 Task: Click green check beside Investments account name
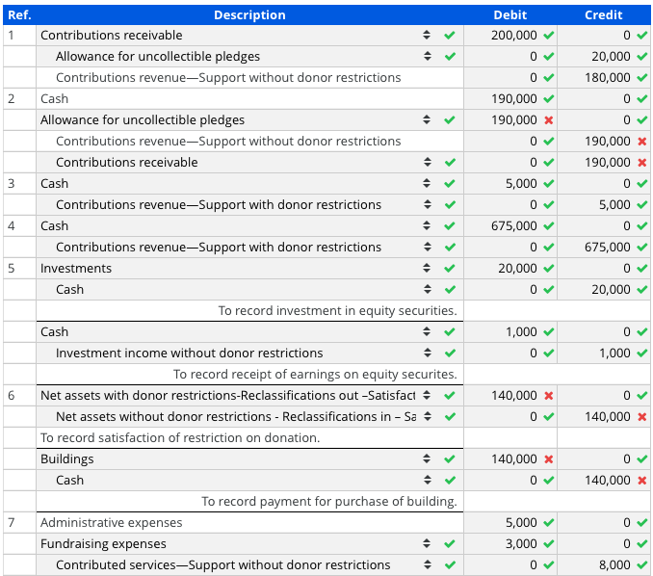[x=450, y=268]
